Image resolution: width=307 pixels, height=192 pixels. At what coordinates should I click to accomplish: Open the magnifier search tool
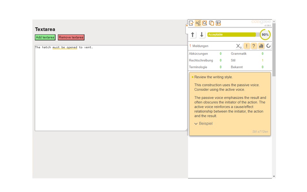(x=205, y=23)
